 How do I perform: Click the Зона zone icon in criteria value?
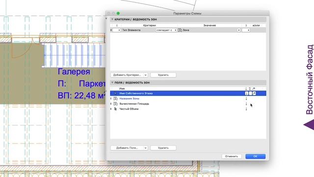[180, 30]
